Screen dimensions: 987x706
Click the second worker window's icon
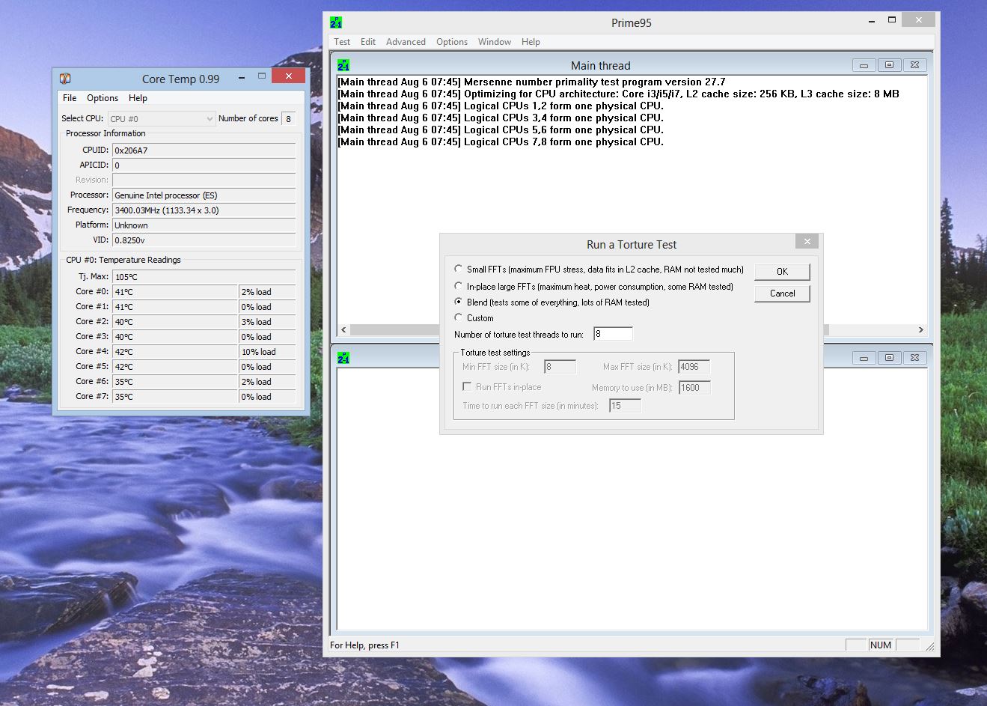tap(343, 358)
